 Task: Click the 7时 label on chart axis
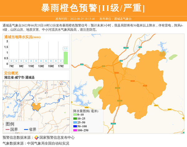point(12,66)
